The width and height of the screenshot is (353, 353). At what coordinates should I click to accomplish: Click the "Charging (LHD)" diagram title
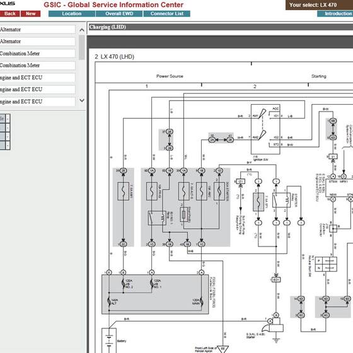tap(108, 27)
